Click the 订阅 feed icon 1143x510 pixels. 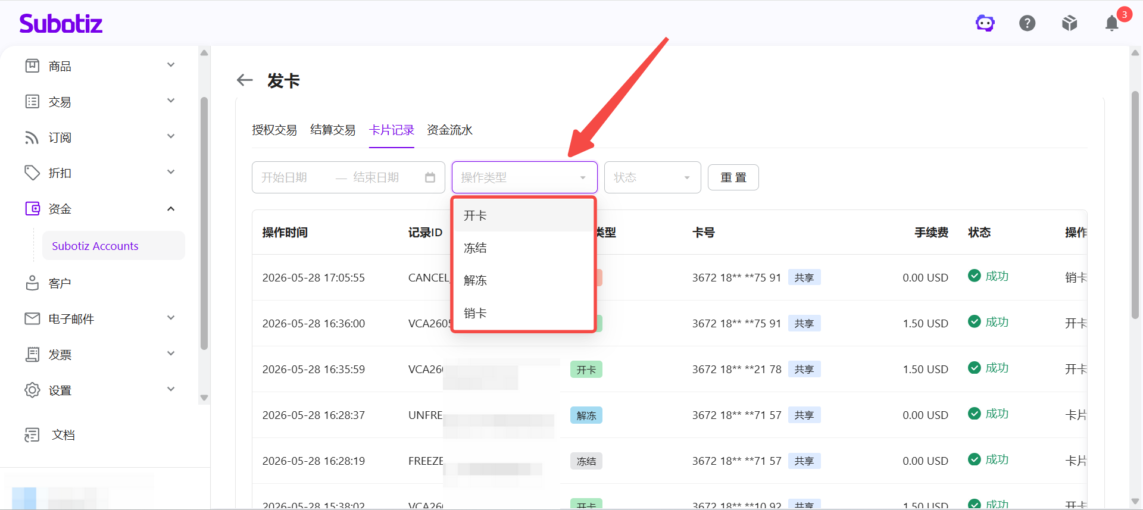click(x=32, y=137)
